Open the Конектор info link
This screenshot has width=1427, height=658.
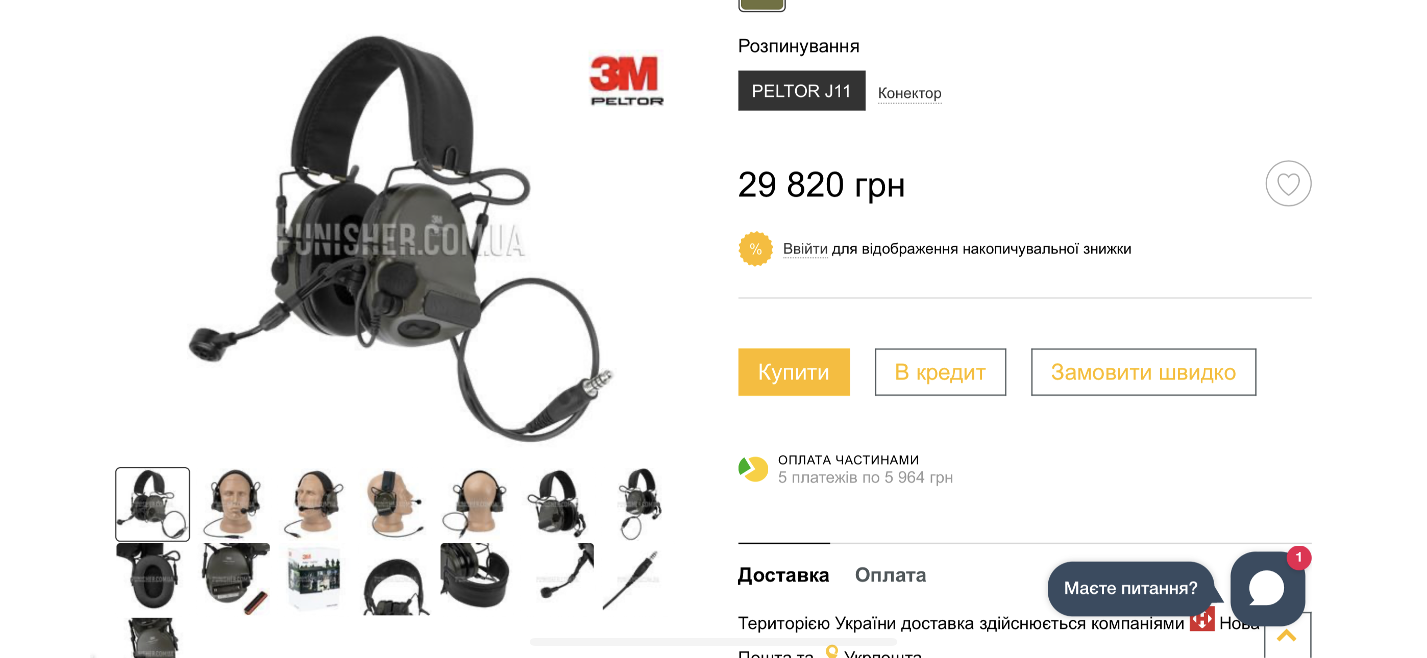909,93
